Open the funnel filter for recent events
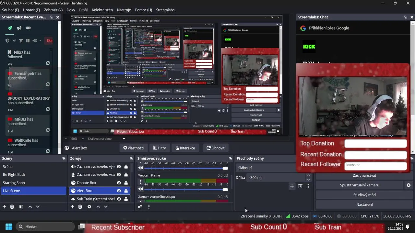Viewport: 415px width, 233px height. 21,40
